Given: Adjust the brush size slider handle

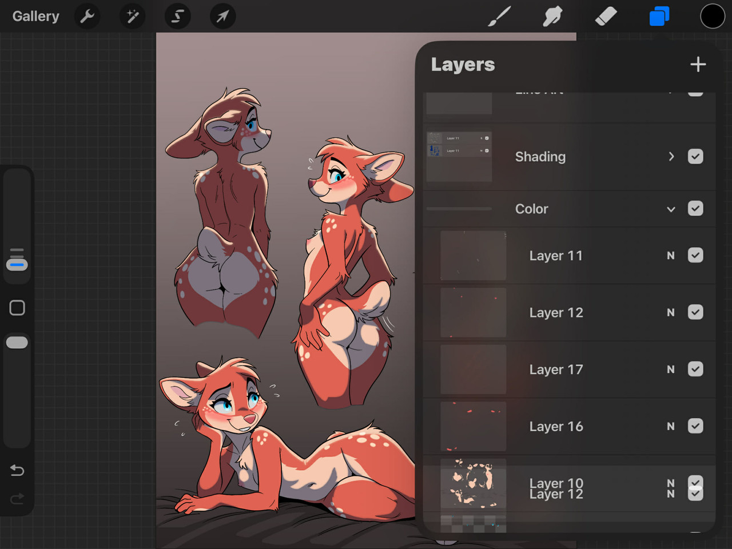Looking at the screenshot, I should pos(17,265).
